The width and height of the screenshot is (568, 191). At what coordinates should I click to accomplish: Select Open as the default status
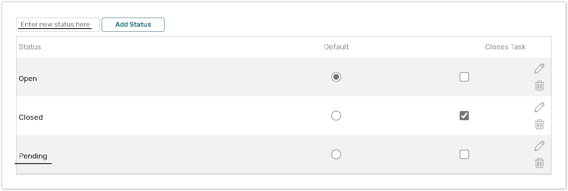coord(336,77)
